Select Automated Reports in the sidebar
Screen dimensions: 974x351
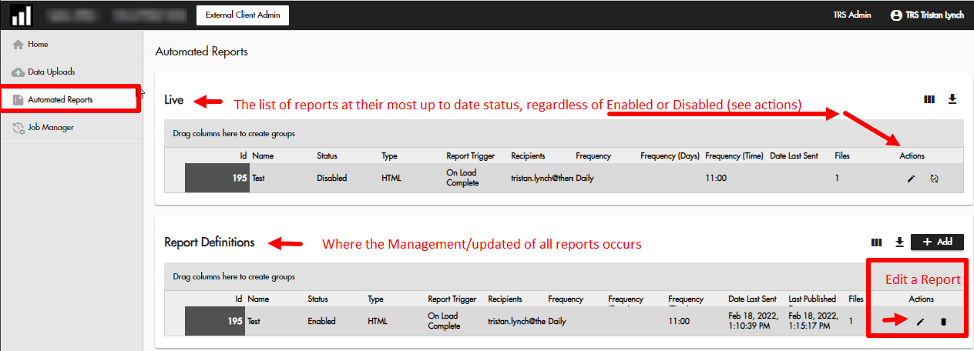tap(60, 100)
